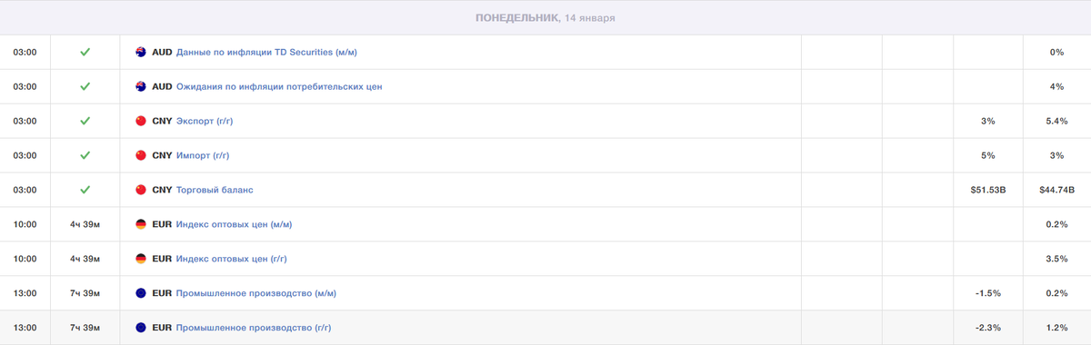Image resolution: width=1091 pixels, height=345 pixels.
Task: Click green checkmark in the Импорт row
Action: point(85,155)
